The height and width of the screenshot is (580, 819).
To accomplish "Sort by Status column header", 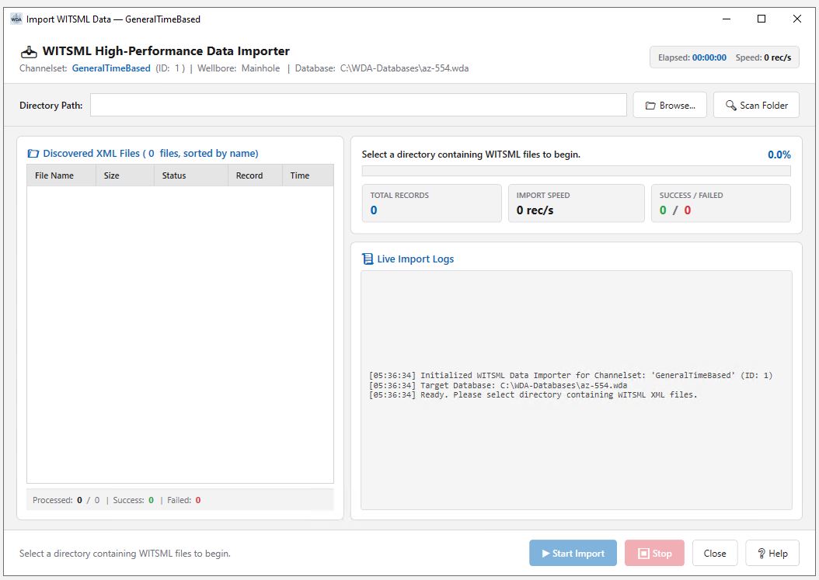I will coord(191,175).
